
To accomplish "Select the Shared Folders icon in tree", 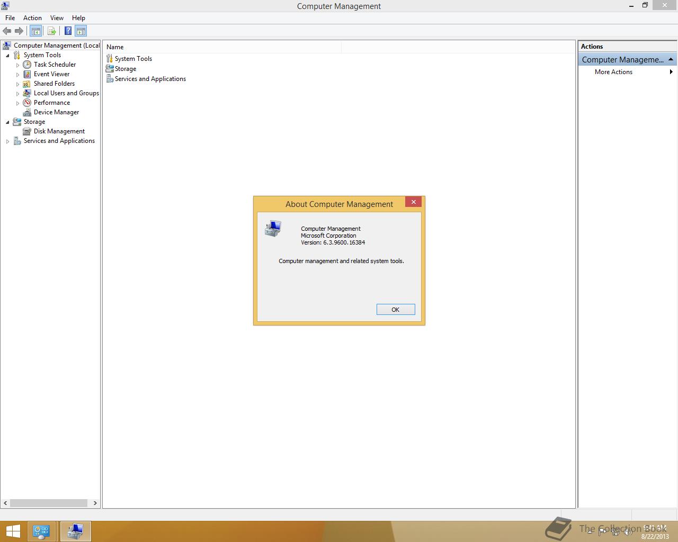I will pos(27,84).
